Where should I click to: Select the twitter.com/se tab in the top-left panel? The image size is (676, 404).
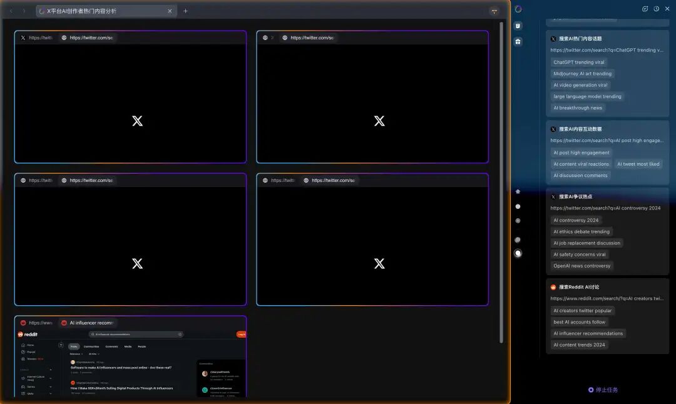(x=88, y=38)
